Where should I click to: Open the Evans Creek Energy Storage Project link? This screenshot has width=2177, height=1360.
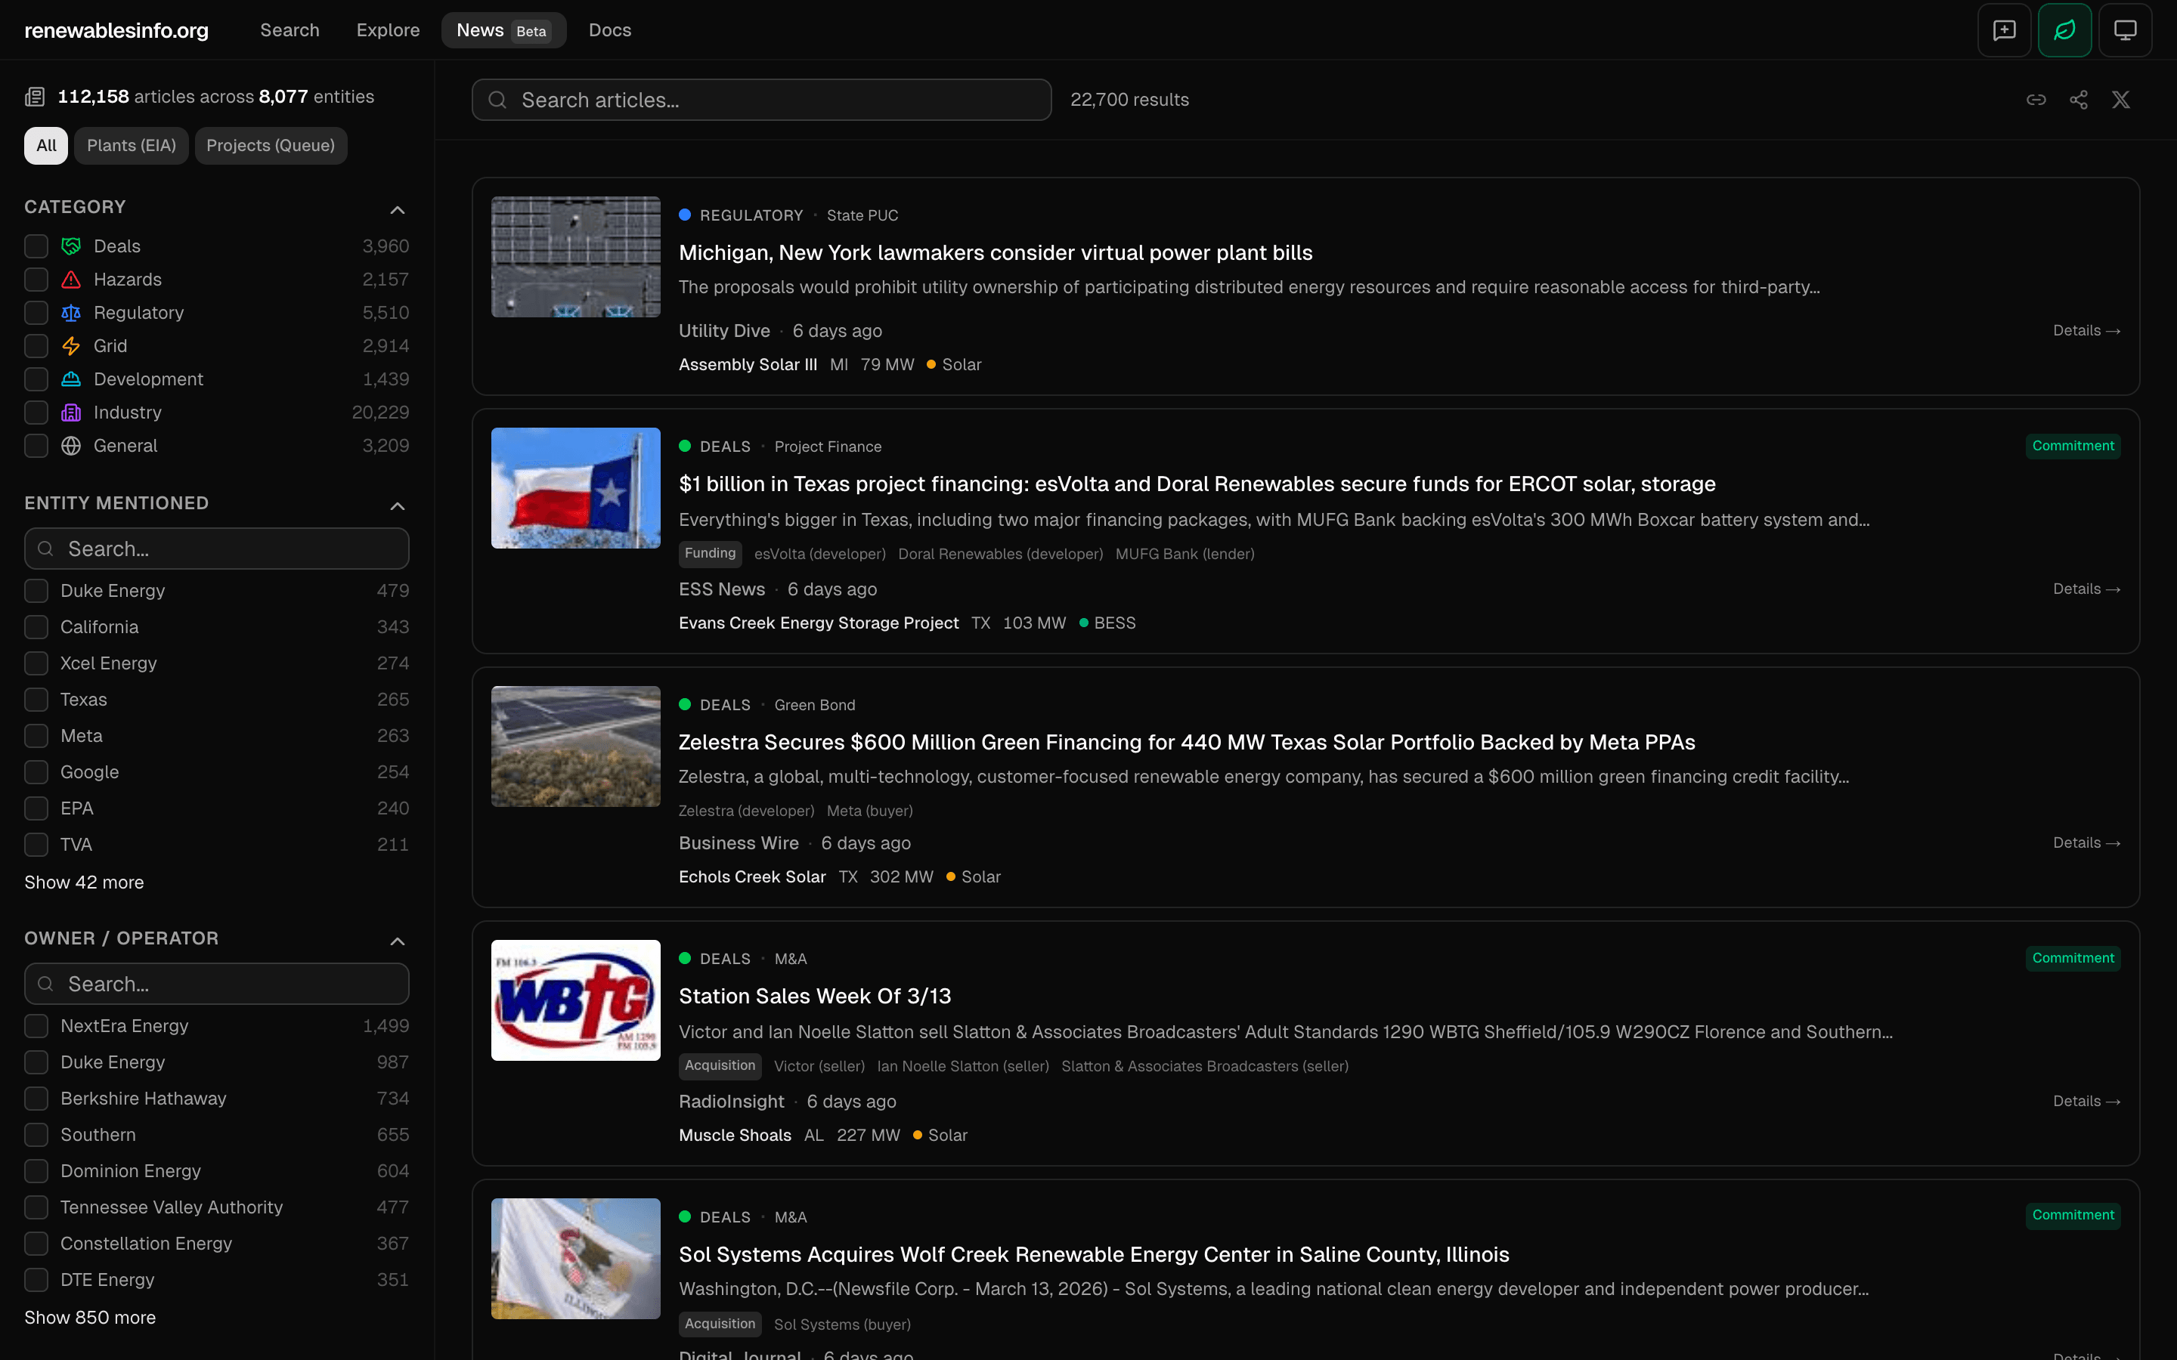[819, 623]
